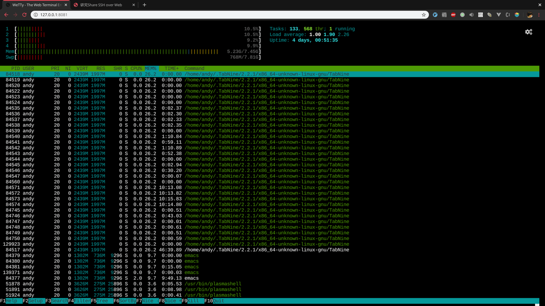Image resolution: width=545 pixels, height=306 pixels.
Task: Click F8 Nice plus in htop footer
Action: [x=170, y=301]
